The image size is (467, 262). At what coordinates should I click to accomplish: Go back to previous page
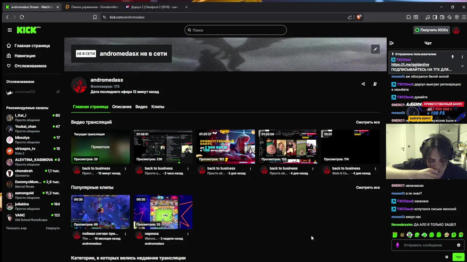(x=7, y=17)
